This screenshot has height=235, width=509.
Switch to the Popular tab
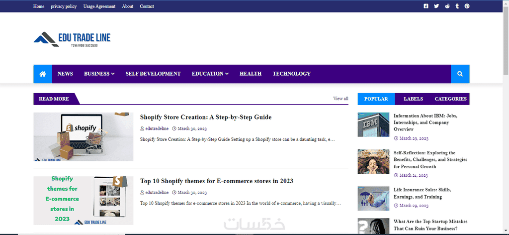coord(376,99)
